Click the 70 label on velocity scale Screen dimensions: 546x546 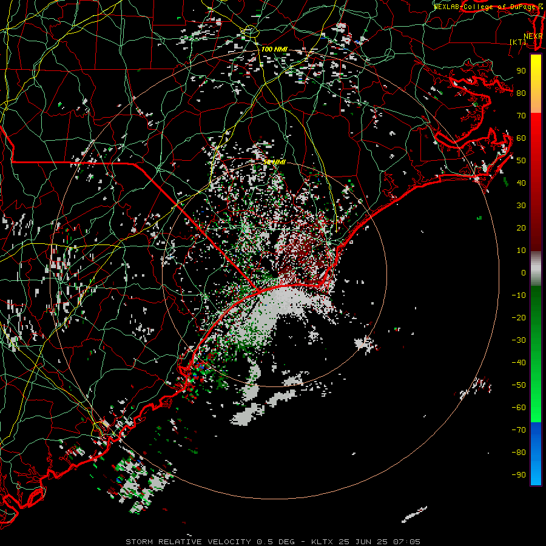(x=521, y=116)
